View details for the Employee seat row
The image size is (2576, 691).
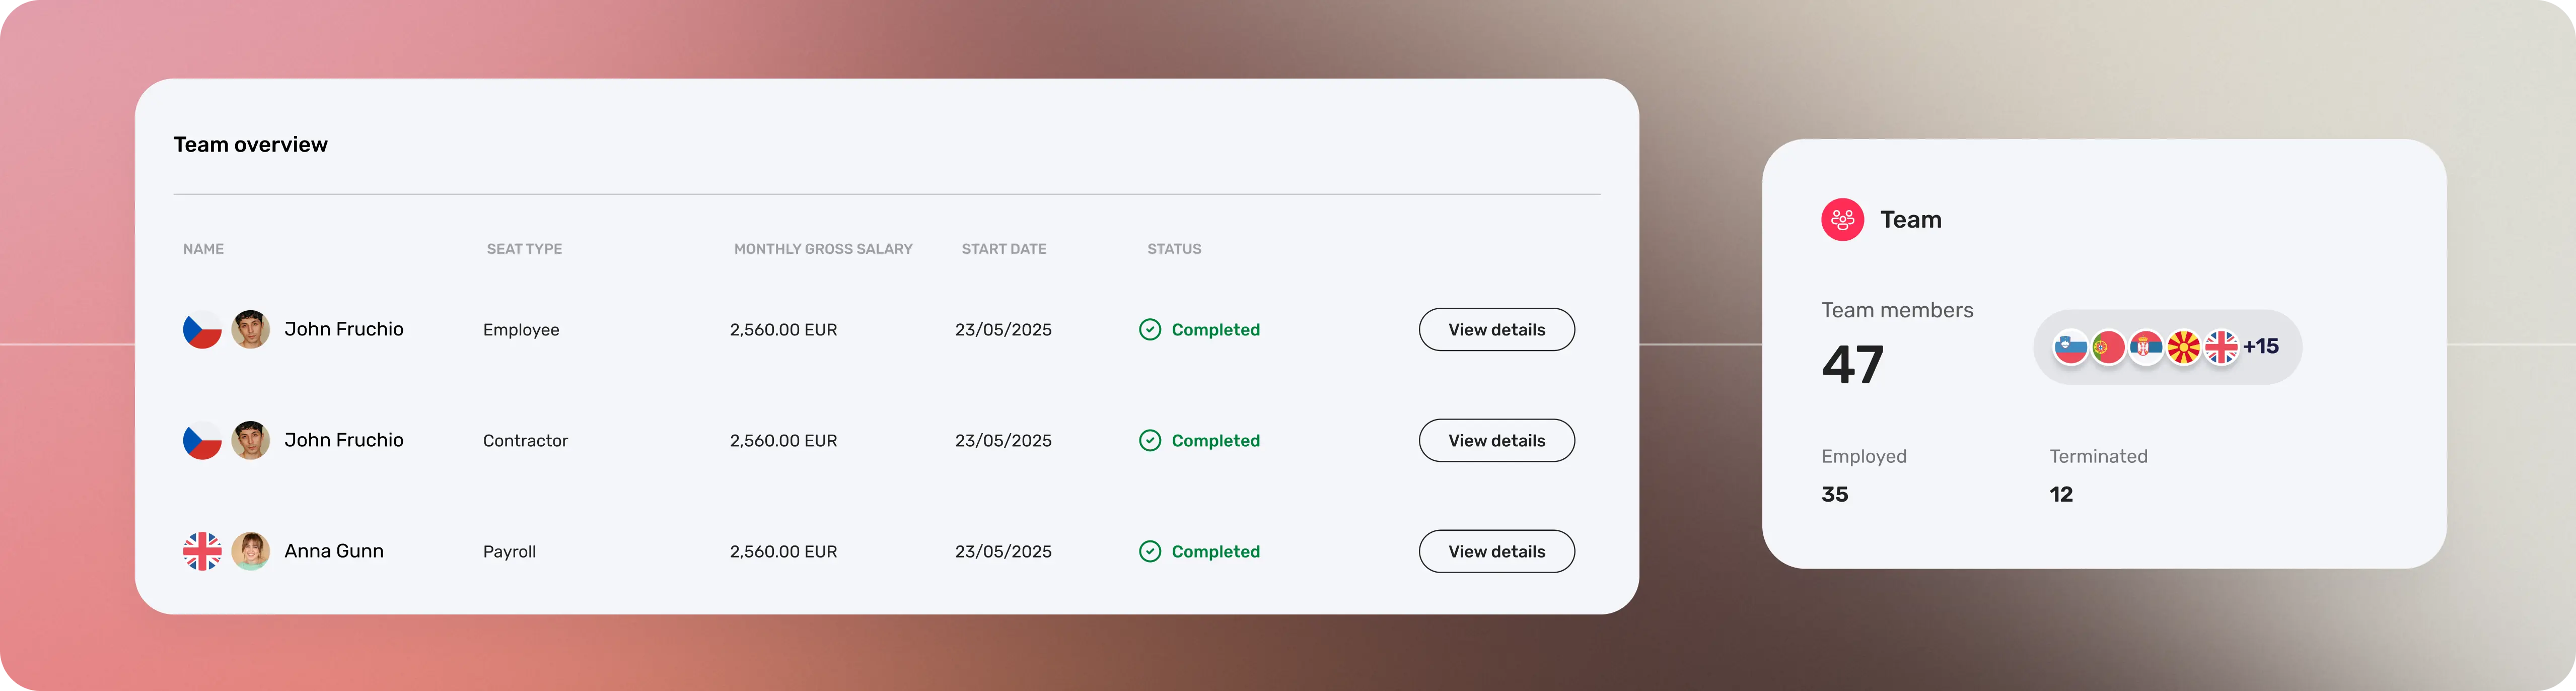(x=1496, y=329)
